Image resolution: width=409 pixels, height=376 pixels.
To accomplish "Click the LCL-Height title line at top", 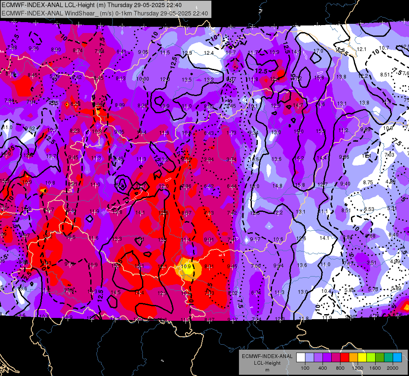I will (x=92, y=5).
